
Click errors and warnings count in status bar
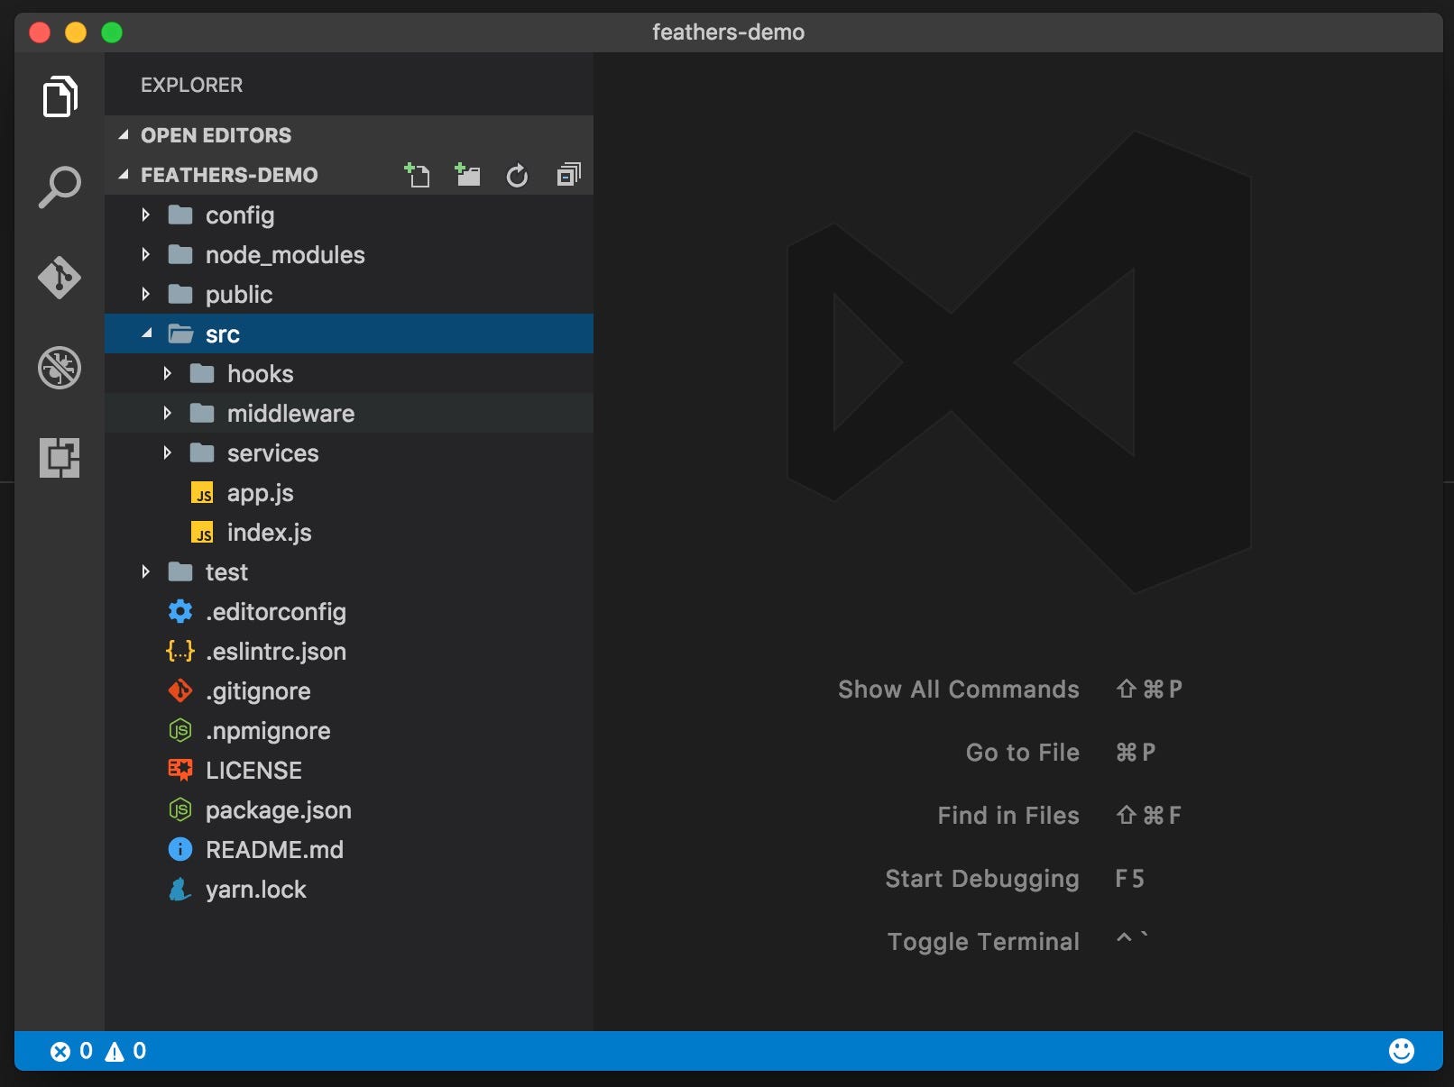(x=98, y=1051)
